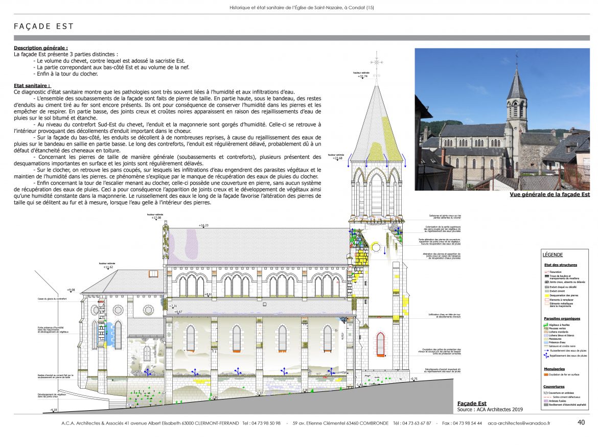This screenshot has width=598, height=445.
Task: Click the 'Description générale :' heading
Action: [41, 48]
